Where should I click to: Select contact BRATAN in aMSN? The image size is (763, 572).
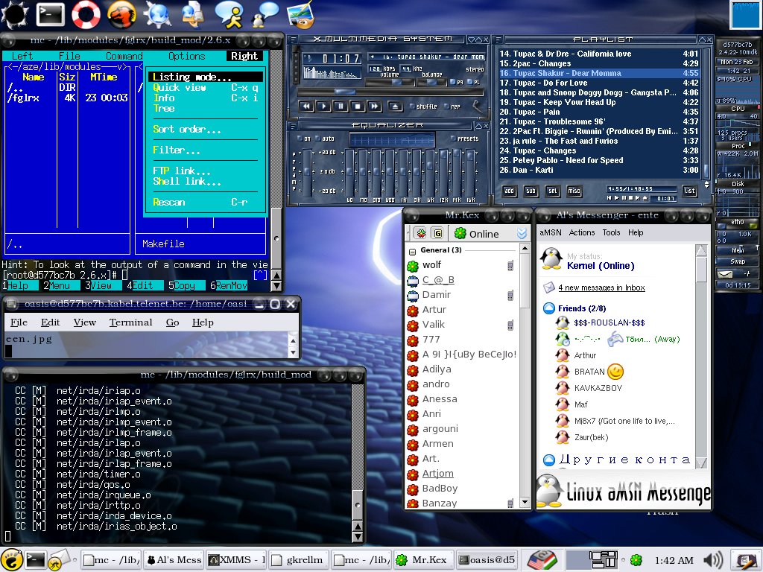pos(589,372)
